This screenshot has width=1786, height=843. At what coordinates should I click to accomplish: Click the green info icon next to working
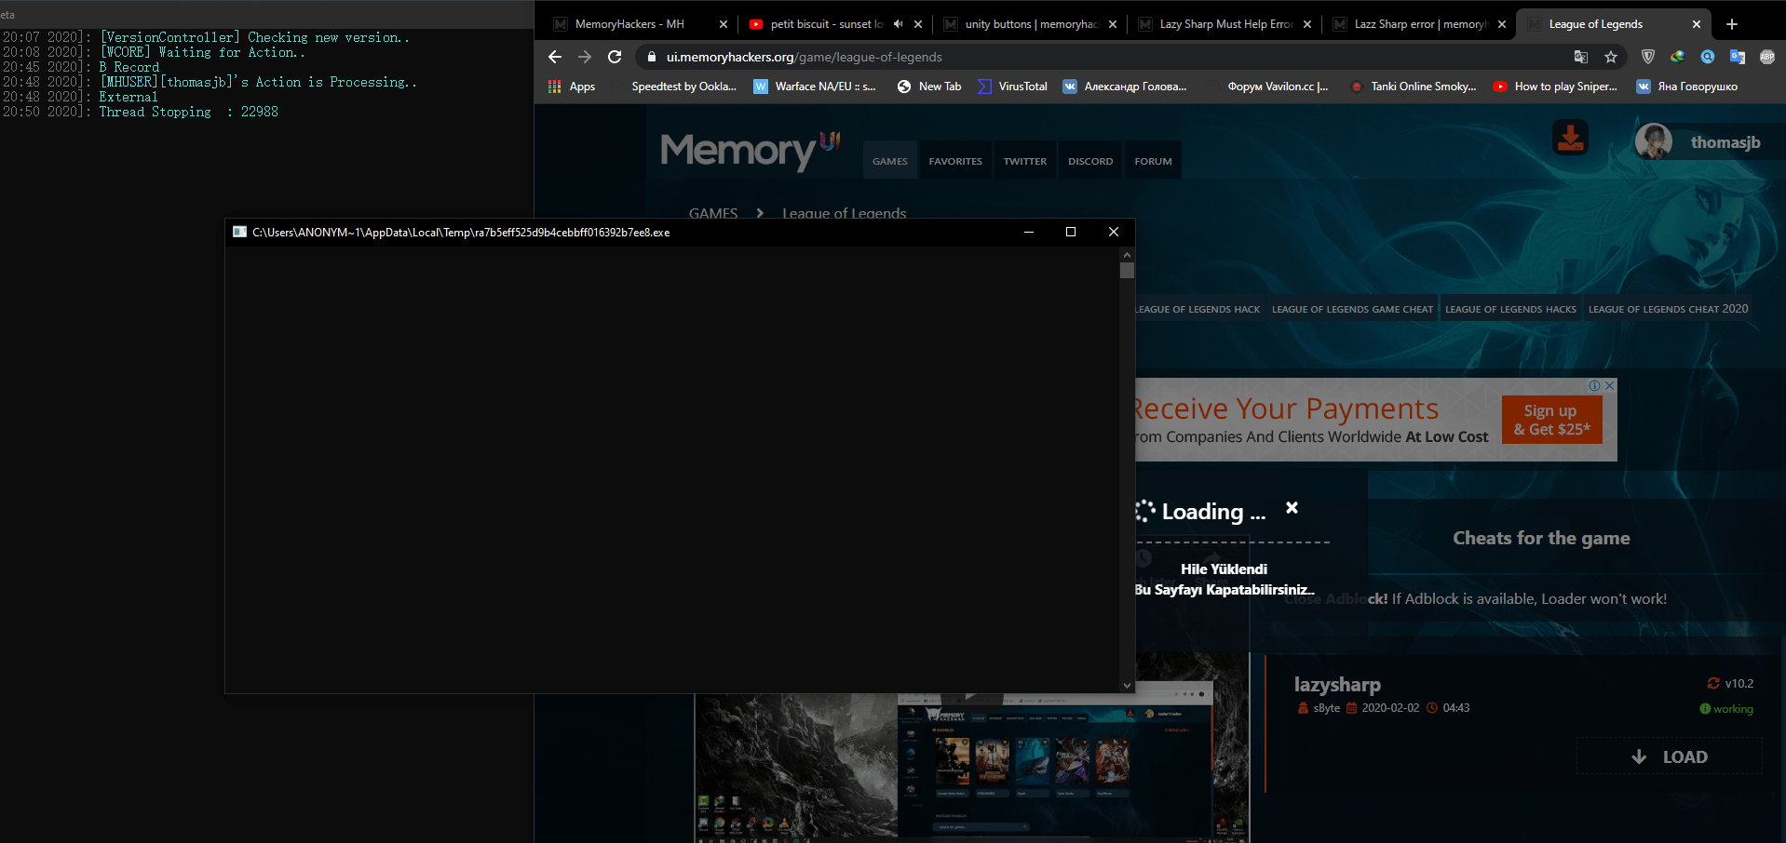[1705, 709]
